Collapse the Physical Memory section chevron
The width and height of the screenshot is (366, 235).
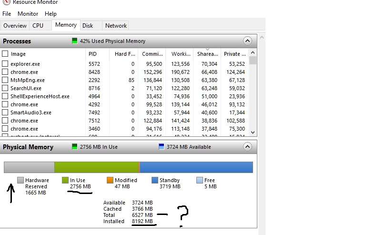pyautogui.click(x=247, y=147)
